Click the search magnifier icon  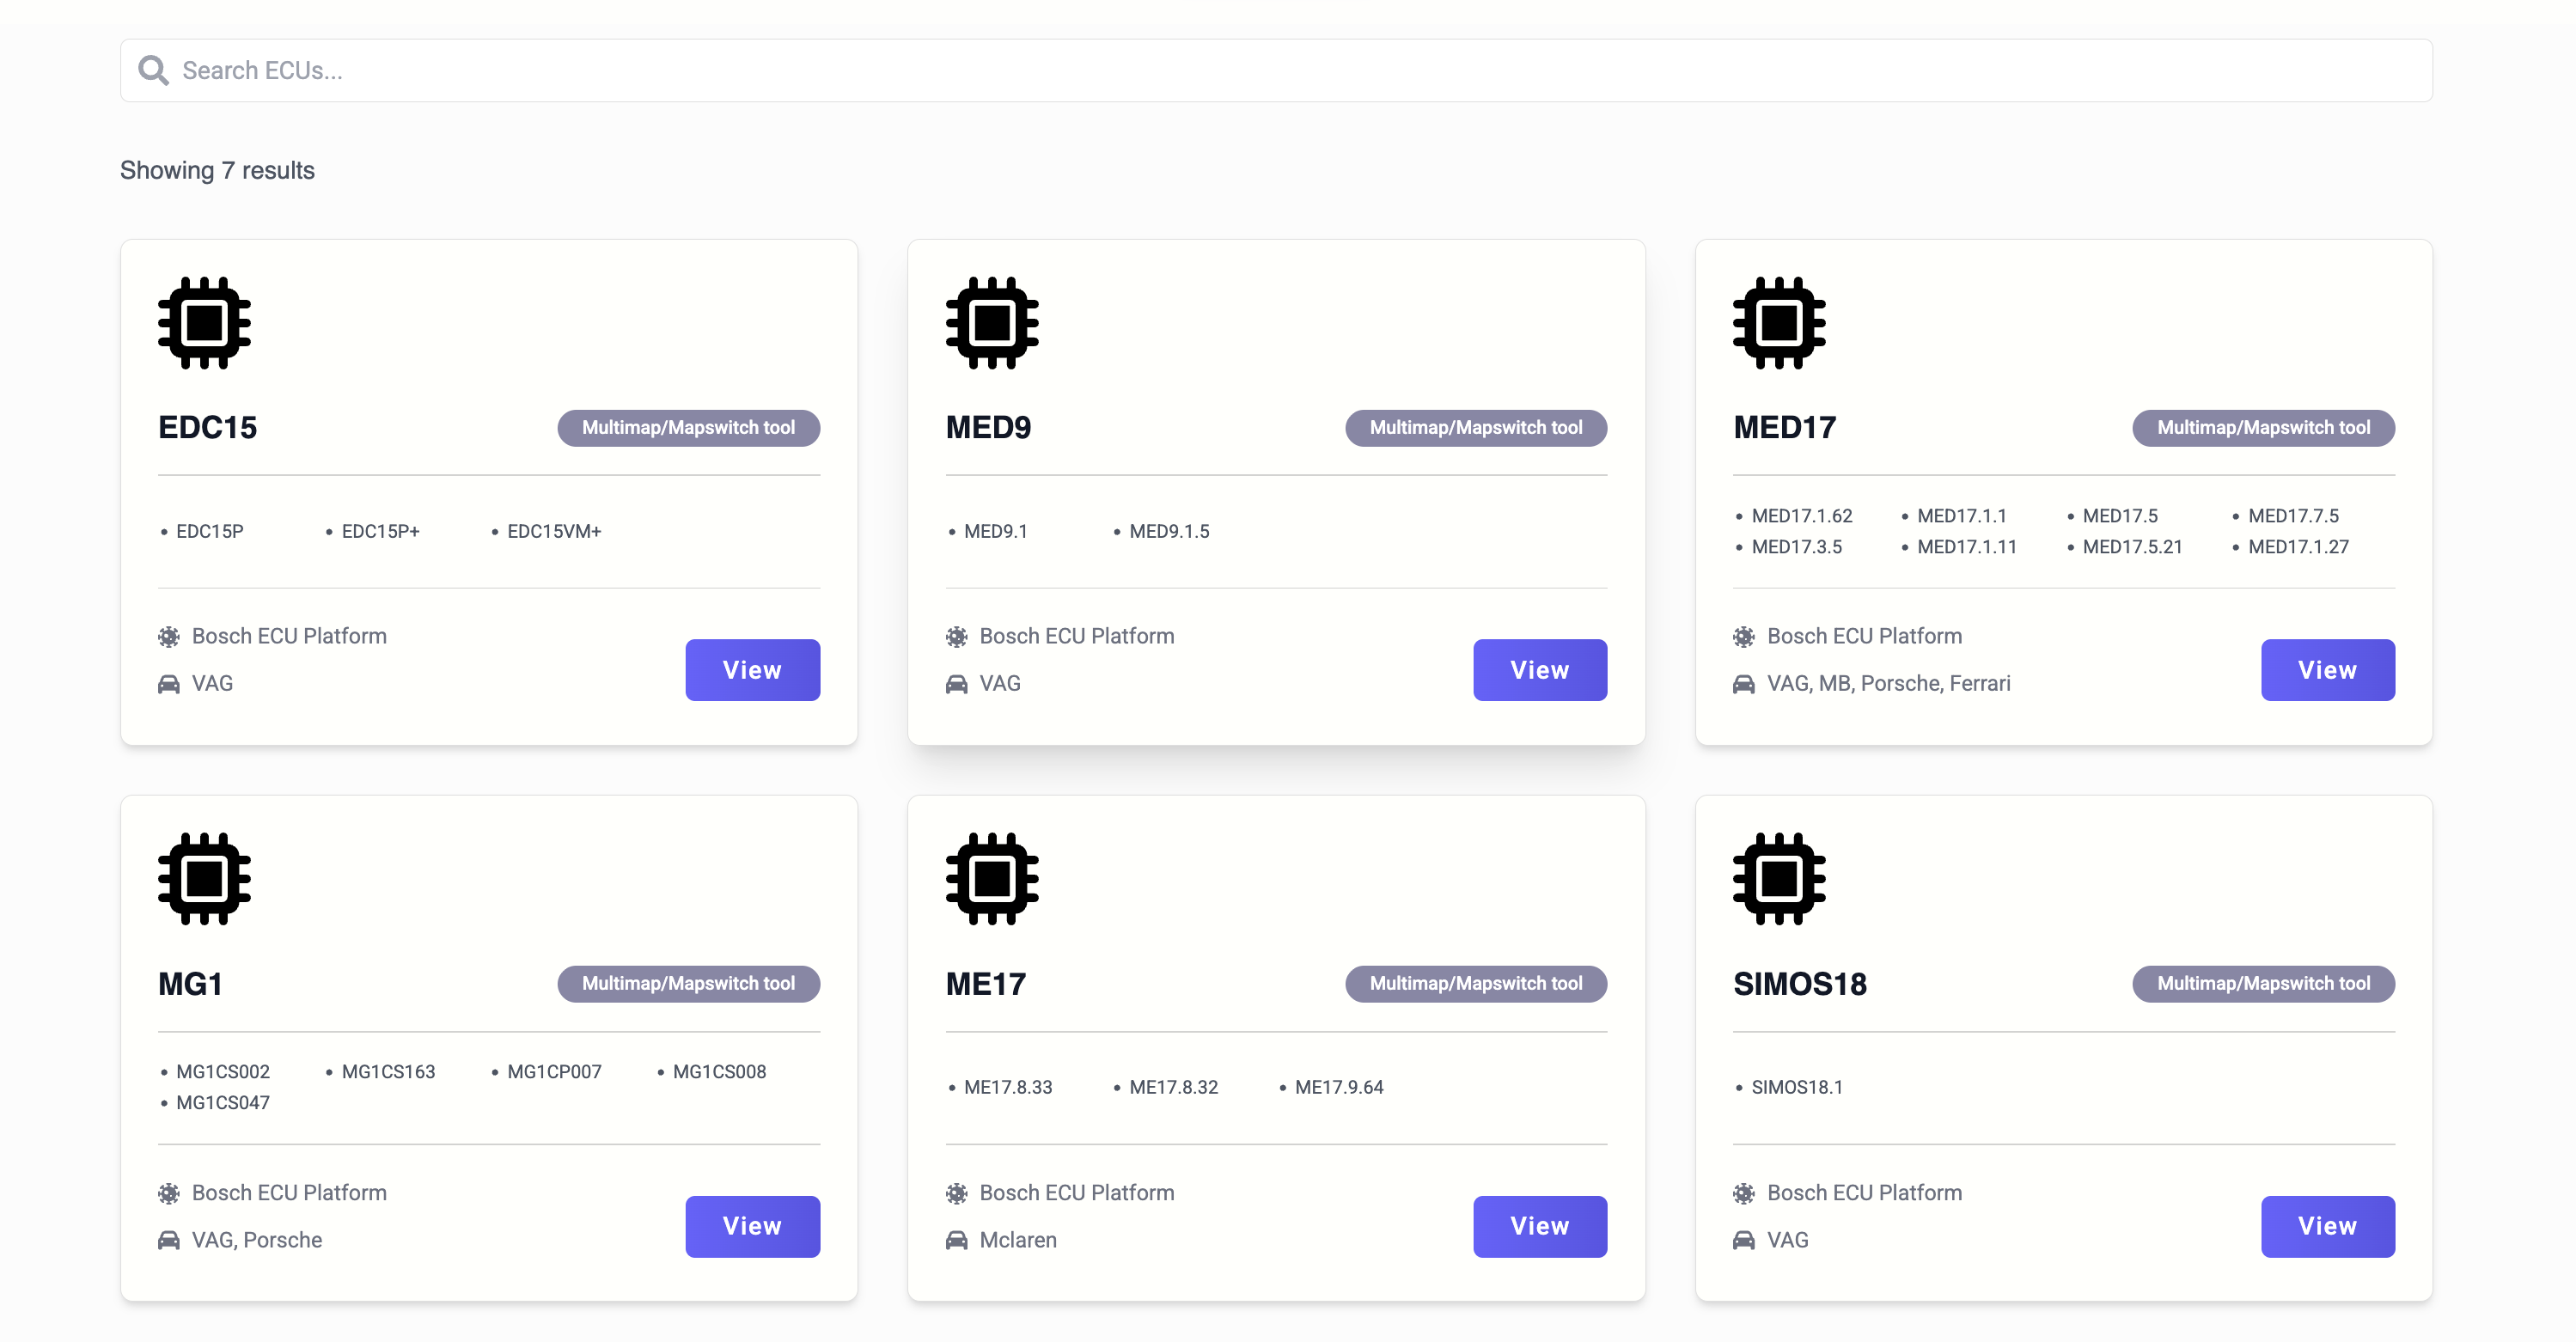tap(153, 70)
